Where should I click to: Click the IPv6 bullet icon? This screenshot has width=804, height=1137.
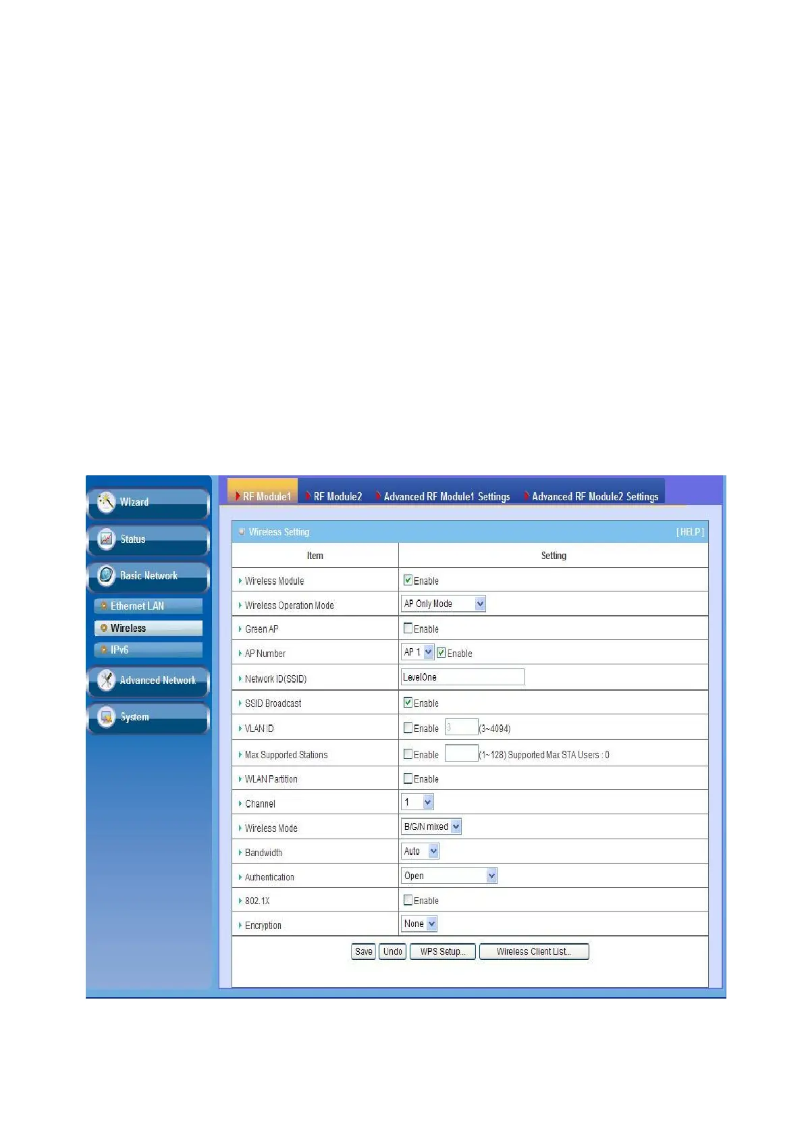click(x=103, y=650)
